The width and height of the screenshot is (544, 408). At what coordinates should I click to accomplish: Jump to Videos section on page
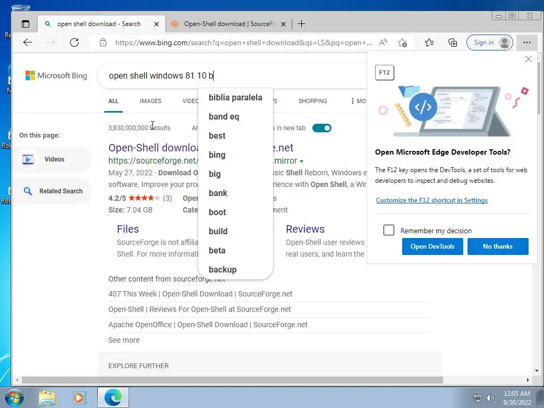click(53, 159)
